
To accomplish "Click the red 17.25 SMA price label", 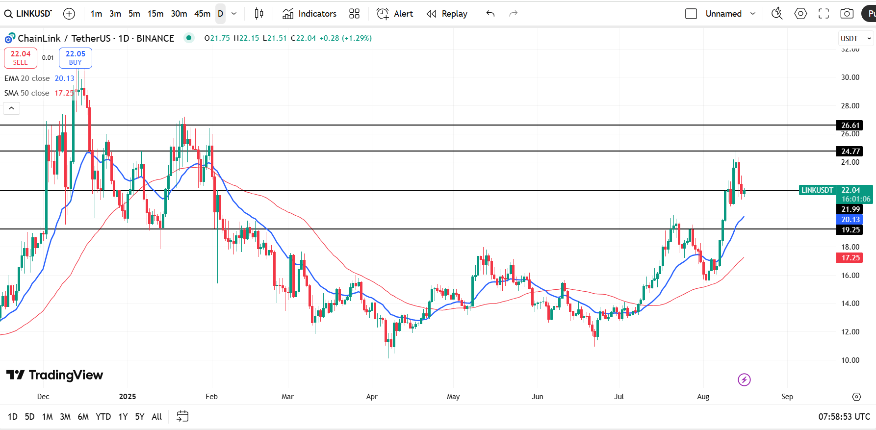I will [x=850, y=258].
